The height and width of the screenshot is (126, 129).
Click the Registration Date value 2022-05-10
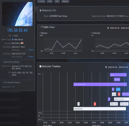pos(115,16)
